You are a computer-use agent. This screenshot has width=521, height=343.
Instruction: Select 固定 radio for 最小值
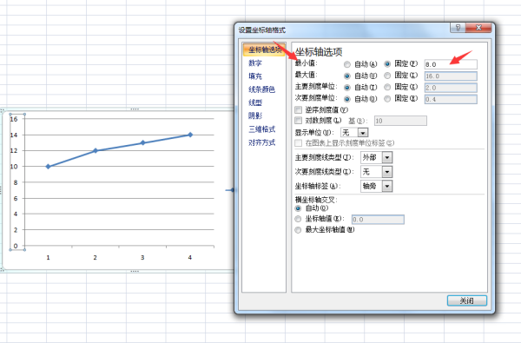coord(387,63)
